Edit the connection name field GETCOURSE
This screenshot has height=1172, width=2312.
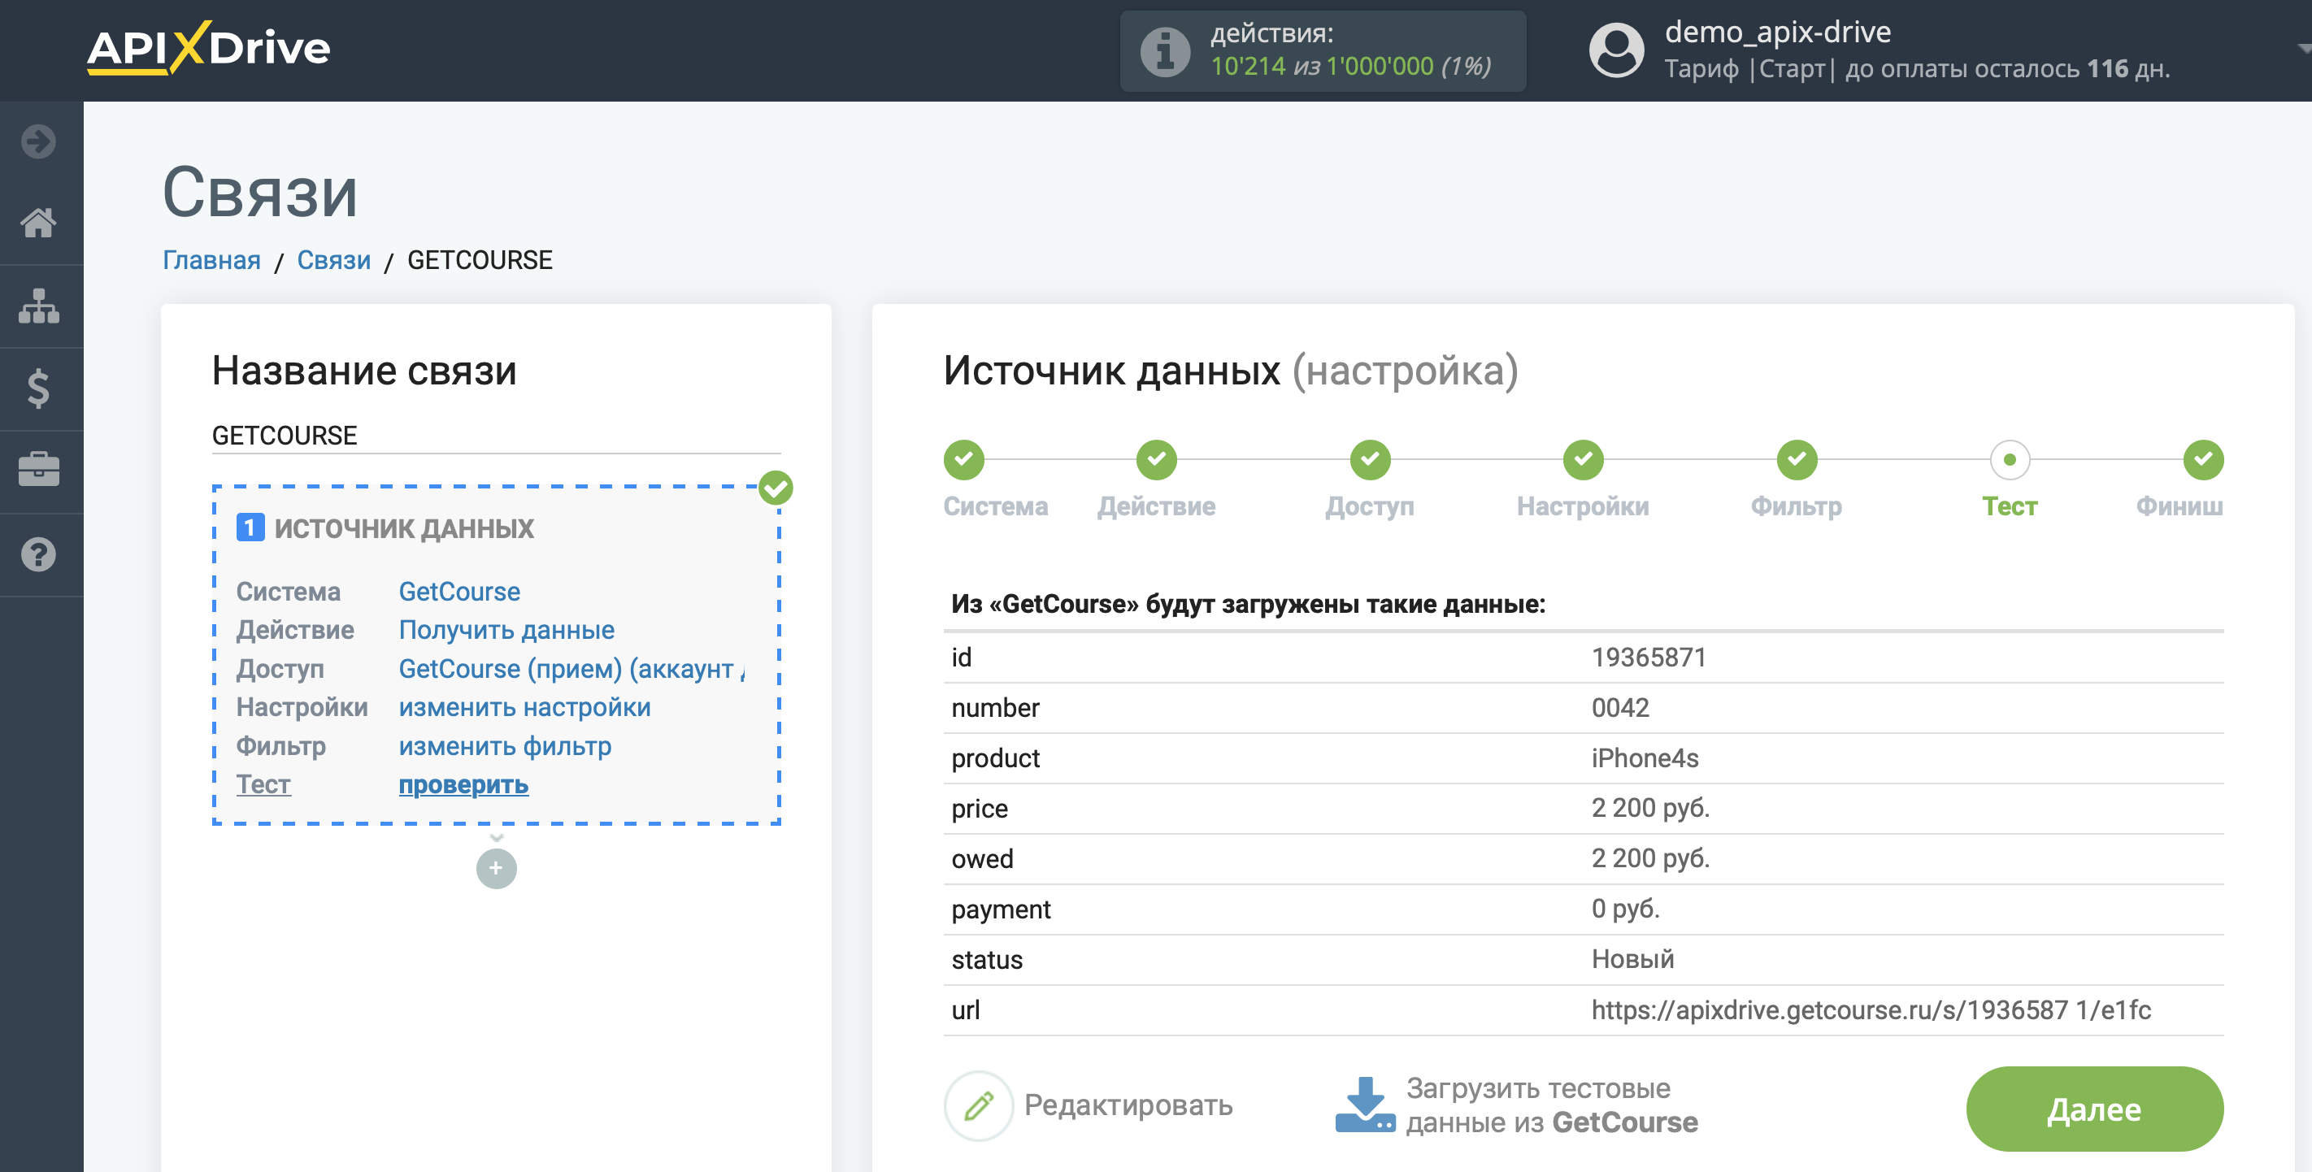click(497, 436)
